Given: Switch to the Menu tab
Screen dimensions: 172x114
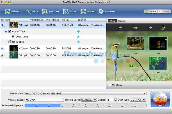Looking at the screenshot, I should pyautogui.click(x=112, y=21).
